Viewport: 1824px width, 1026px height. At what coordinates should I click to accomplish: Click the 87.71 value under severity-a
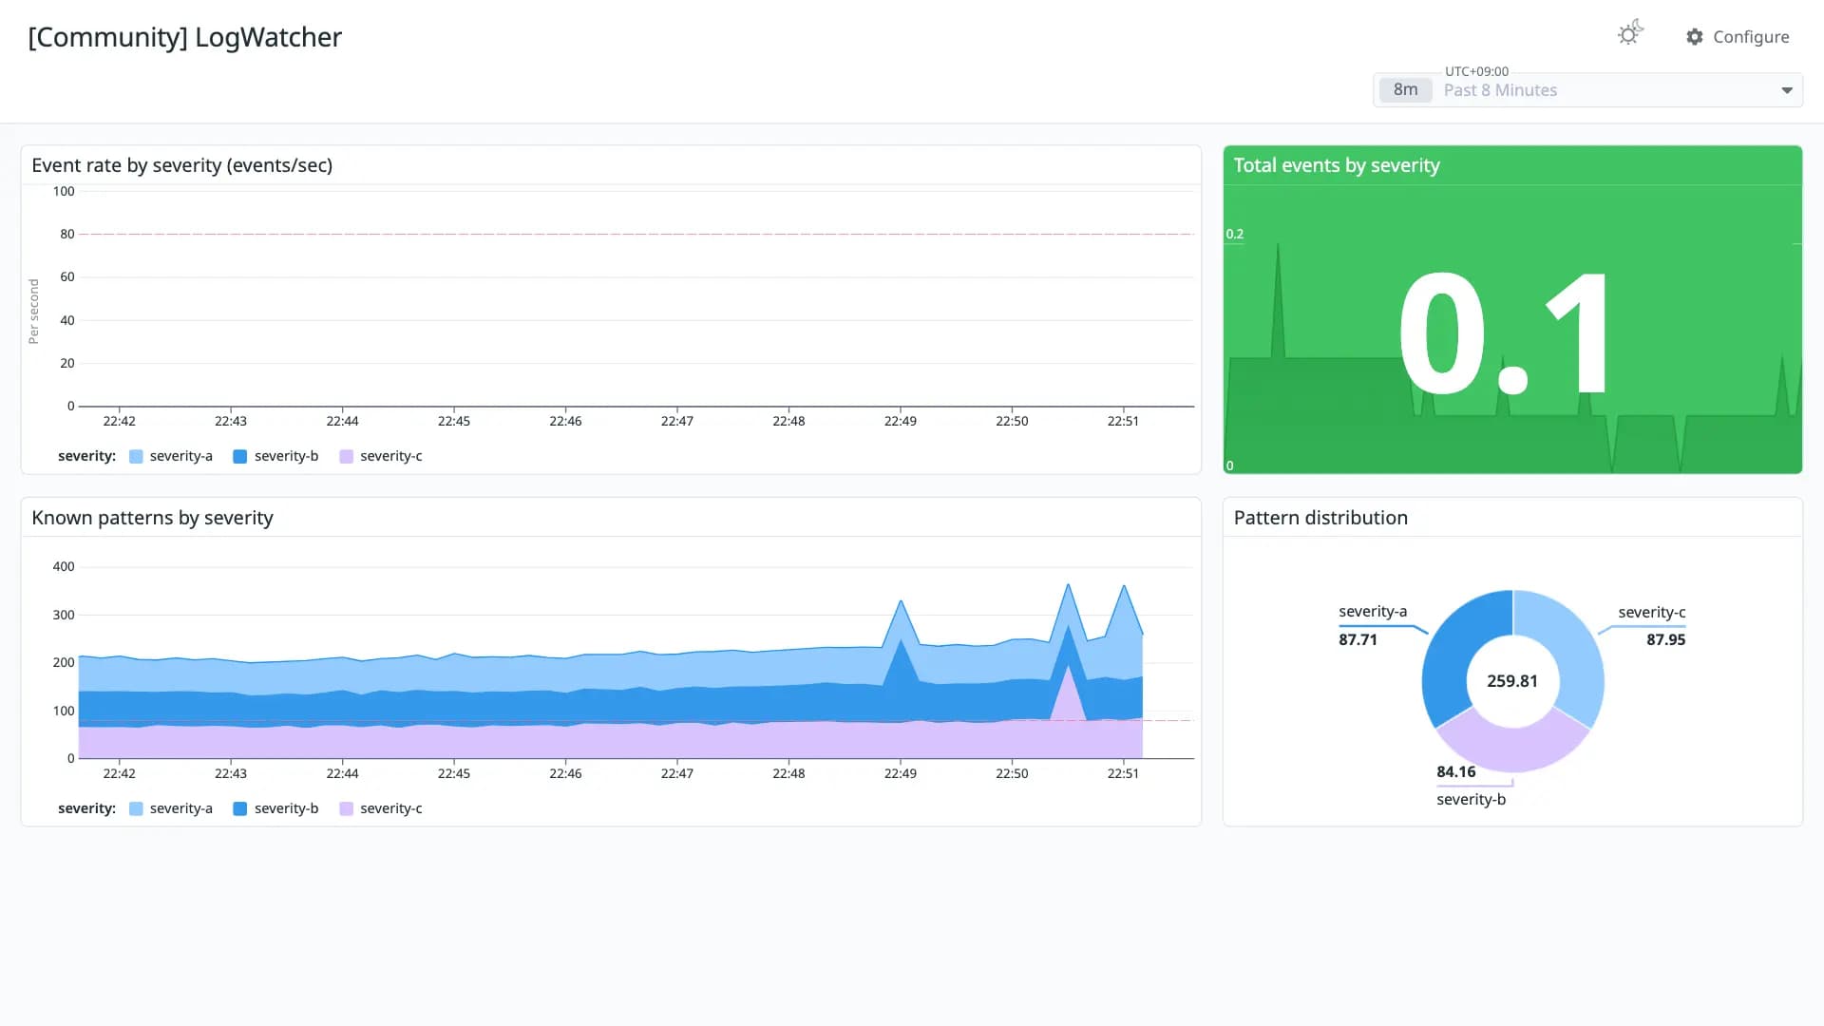[1358, 639]
